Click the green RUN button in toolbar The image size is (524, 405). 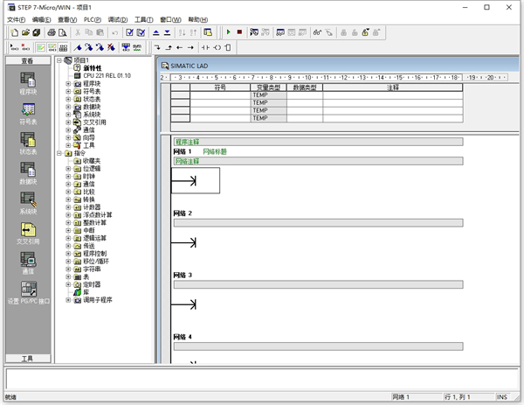click(x=228, y=32)
